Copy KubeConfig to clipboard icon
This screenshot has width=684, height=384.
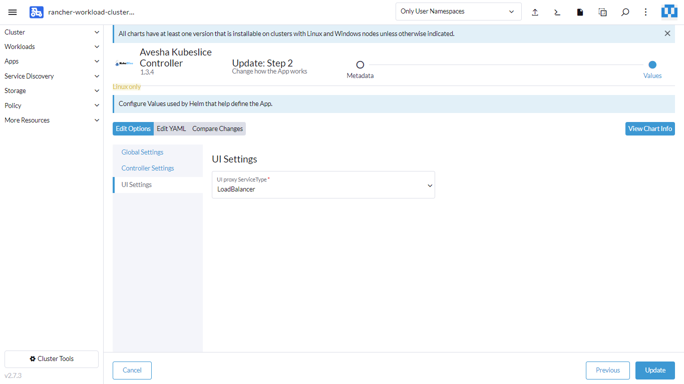tap(603, 12)
